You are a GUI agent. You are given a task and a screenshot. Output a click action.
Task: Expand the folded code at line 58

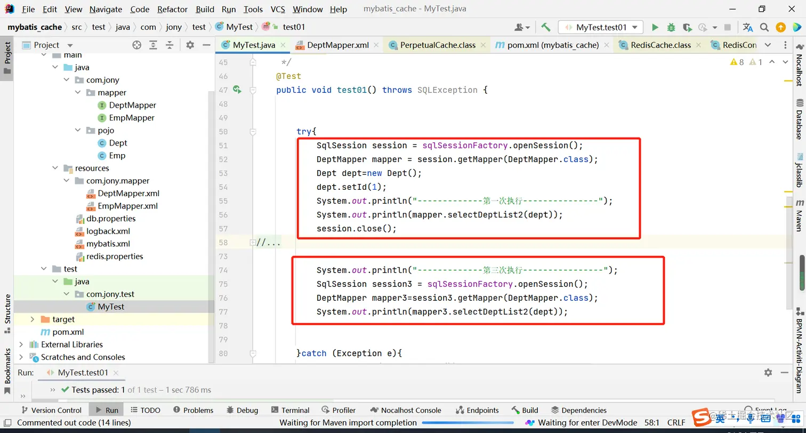[x=253, y=243]
